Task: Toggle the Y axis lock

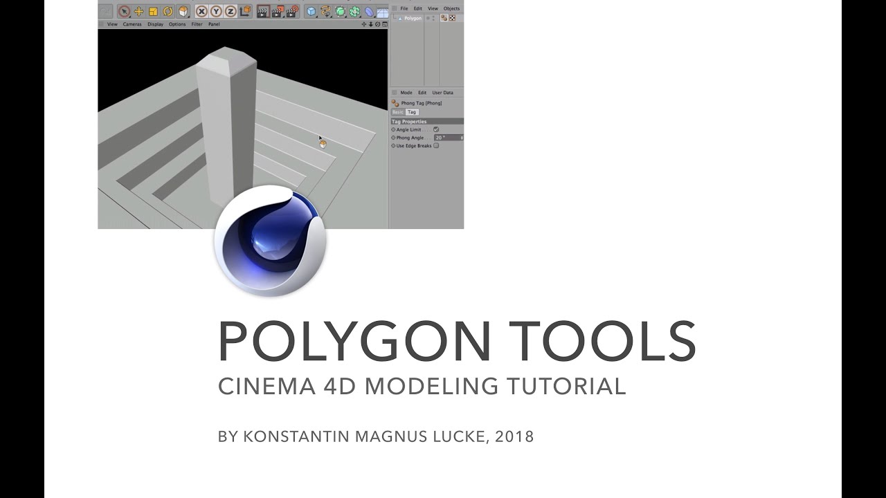Action: [x=216, y=11]
